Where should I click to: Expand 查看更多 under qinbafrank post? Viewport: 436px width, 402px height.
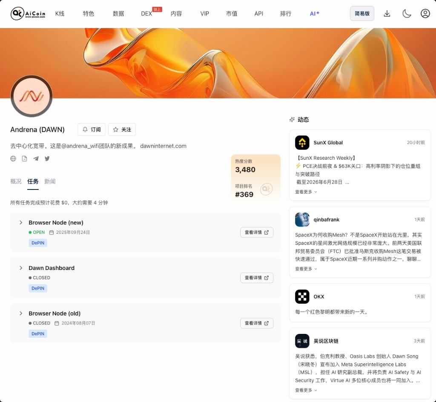coord(306,269)
